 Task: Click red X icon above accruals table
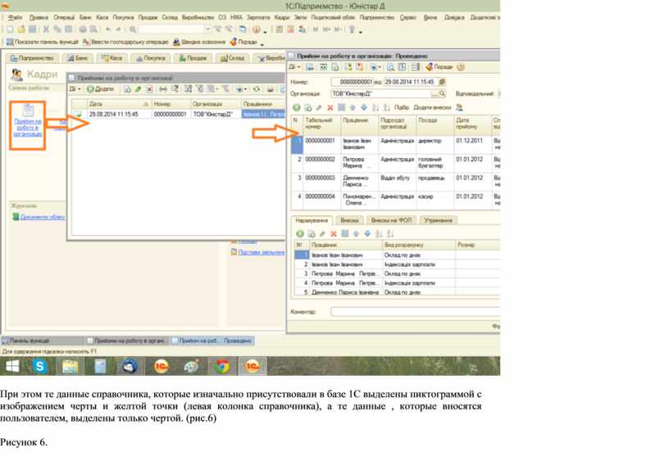[334, 233]
